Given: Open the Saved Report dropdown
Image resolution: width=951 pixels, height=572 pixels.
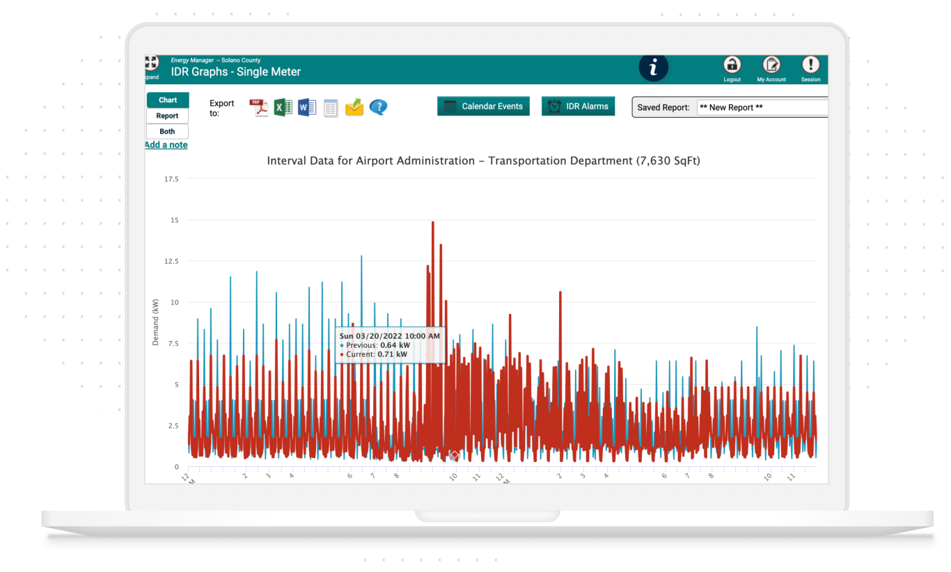Looking at the screenshot, I should pyautogui.click(x=762, y=108).
